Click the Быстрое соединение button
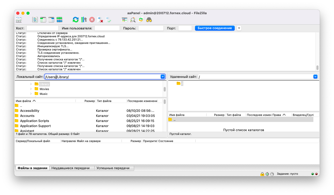The height and width of the screenshot is (195, 334). [x=215, y=28]
